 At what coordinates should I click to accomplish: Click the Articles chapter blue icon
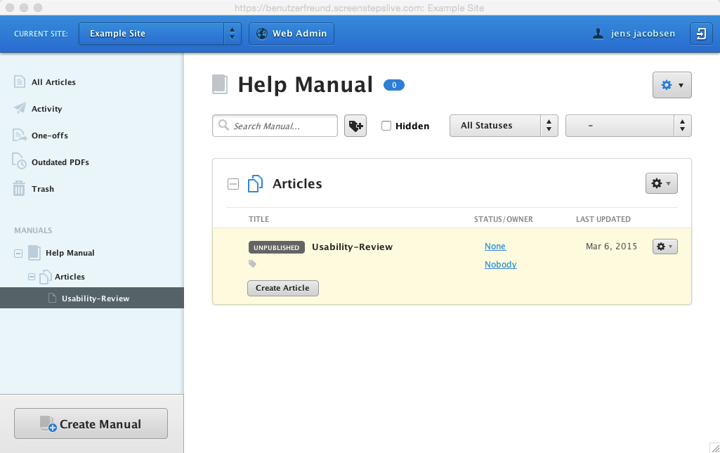(x=255, y=183)
